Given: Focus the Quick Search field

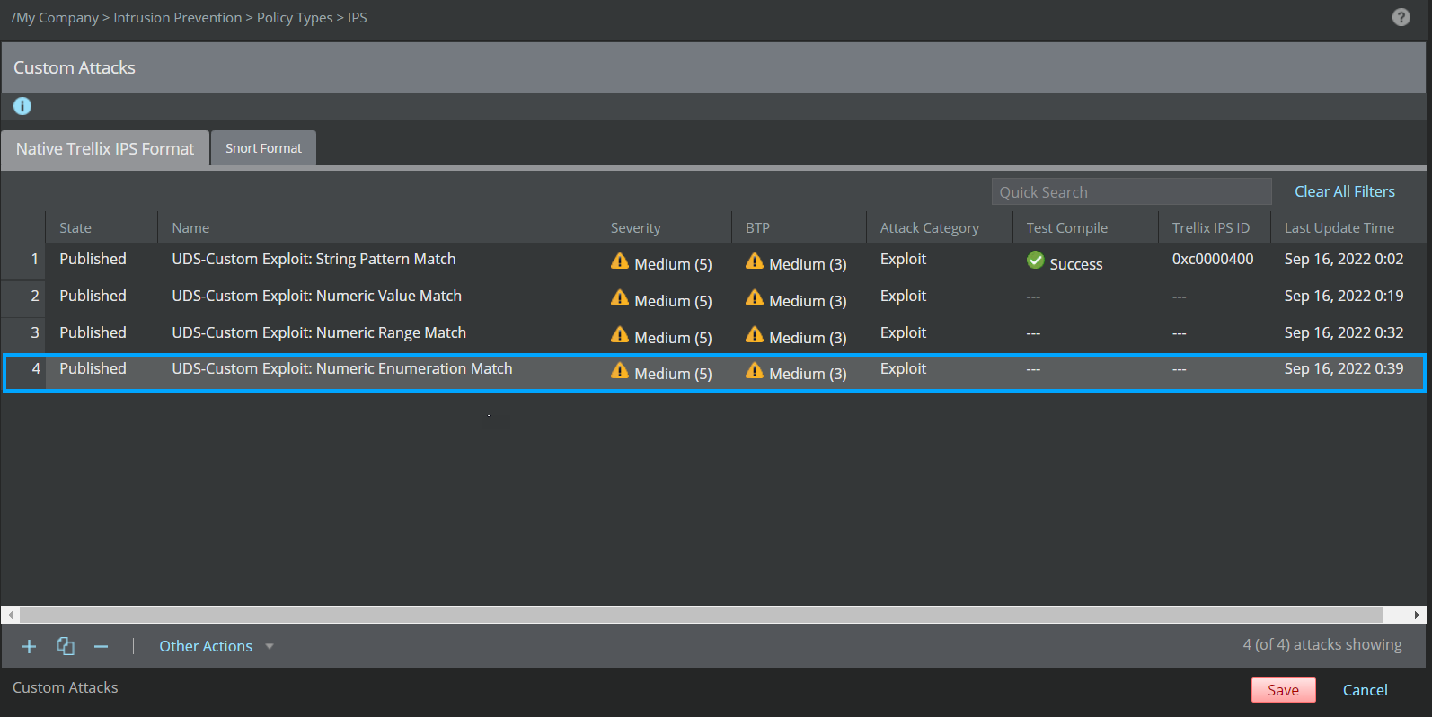Looking at the screenshot, I should coord(1131,191).
